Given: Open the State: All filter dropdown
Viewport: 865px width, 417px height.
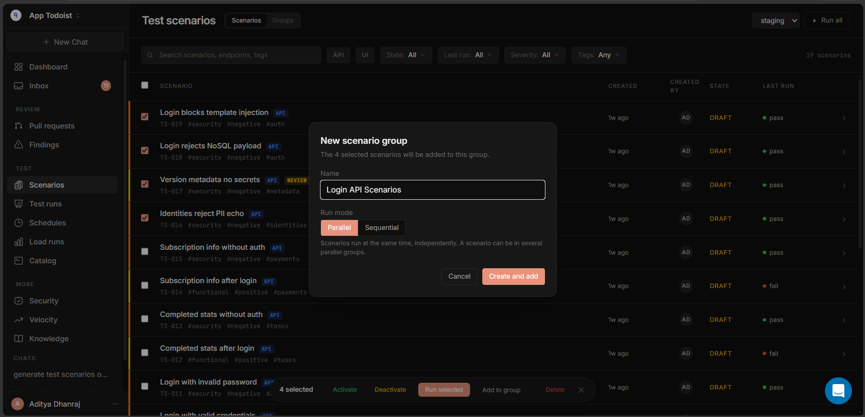Looking at the screenshot, I should (x=406, y=55).
